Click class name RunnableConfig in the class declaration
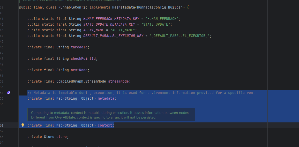This screenshot has height=147, width=299. coord(73,8)
